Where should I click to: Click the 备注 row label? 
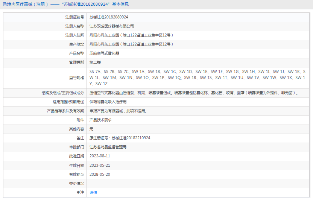(80, 138)
